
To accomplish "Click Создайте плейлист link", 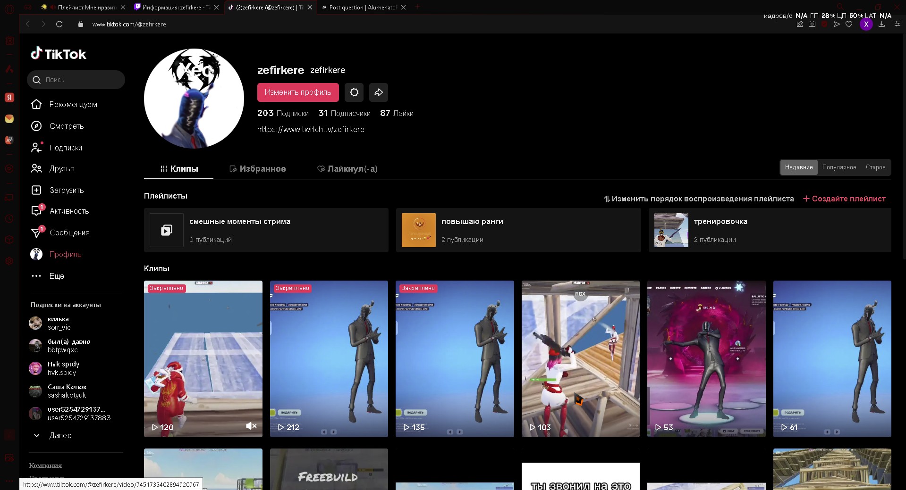I will pos(844,199).
